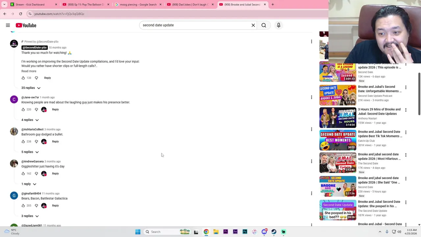
Task: Like Jane-ow7sr's comment
Action: (23, 110)
